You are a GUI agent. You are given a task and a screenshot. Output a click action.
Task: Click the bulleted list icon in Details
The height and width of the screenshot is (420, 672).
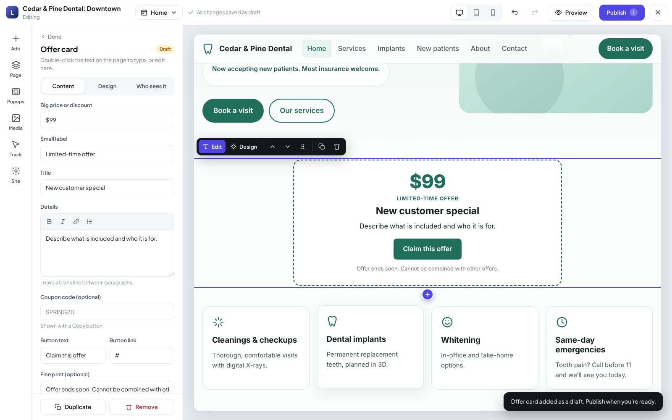(x=89, y=222)
